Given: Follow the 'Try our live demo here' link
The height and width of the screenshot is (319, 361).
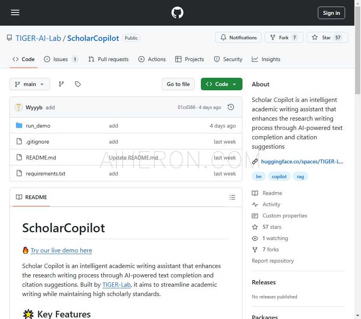Looking at the screenshot, I should 61,250.
